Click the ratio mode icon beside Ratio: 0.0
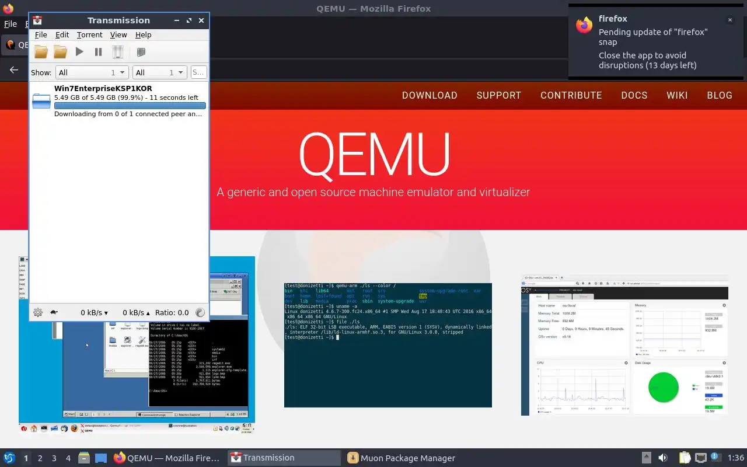This screenshot has height=467, width=747. [x=200, y=312]
